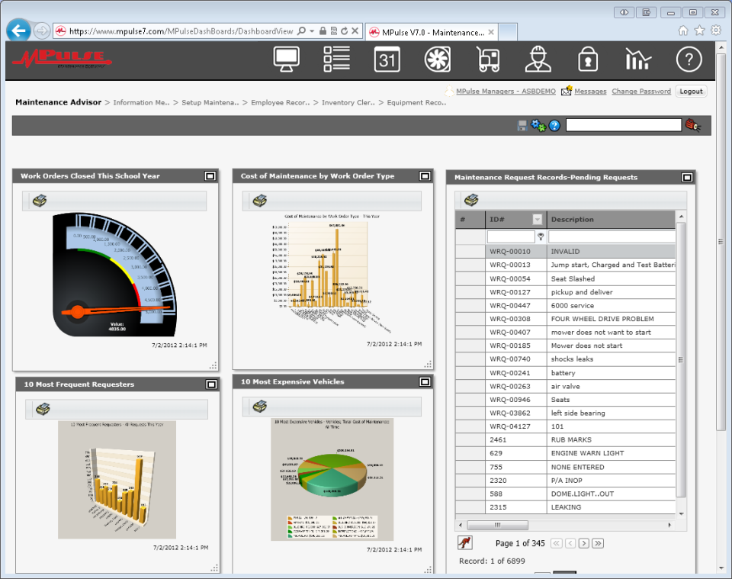Screen dimensions: 732x579
Task: Select the employee hard-hat icon
Action: point(538,60)
